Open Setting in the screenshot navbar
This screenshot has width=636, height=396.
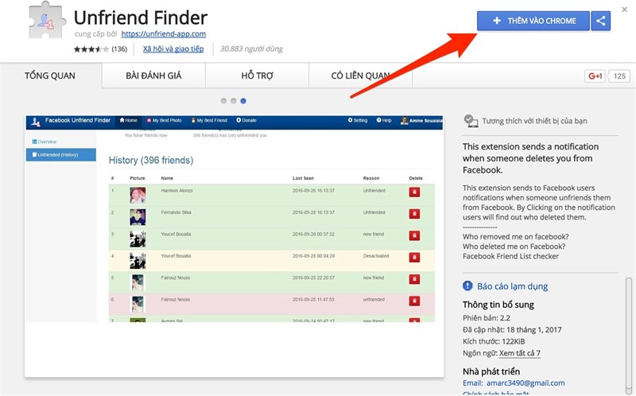pos(358,121)
